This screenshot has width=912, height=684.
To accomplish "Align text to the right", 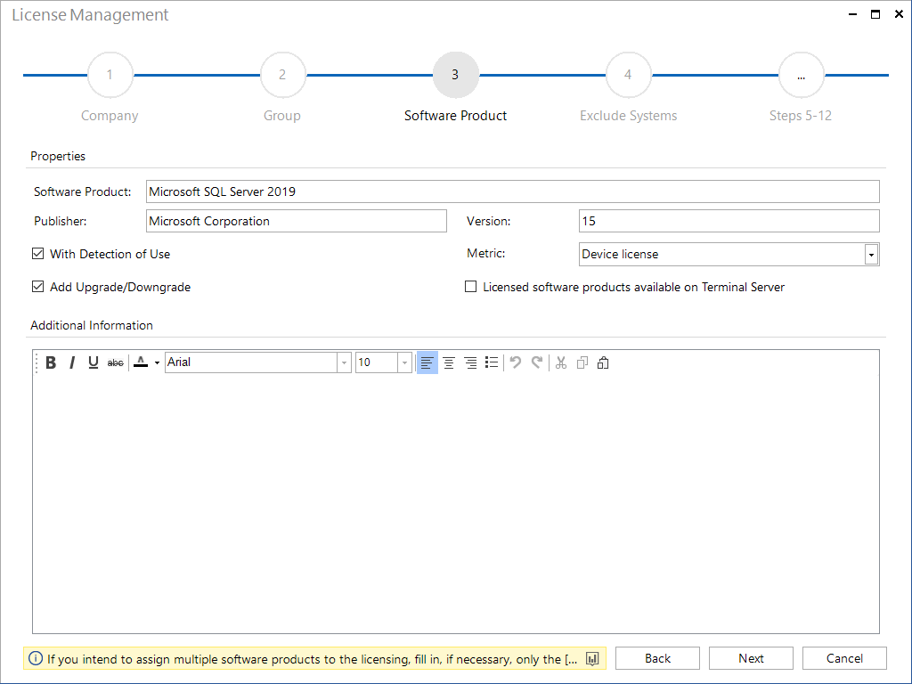I will [x=470, y=363].
